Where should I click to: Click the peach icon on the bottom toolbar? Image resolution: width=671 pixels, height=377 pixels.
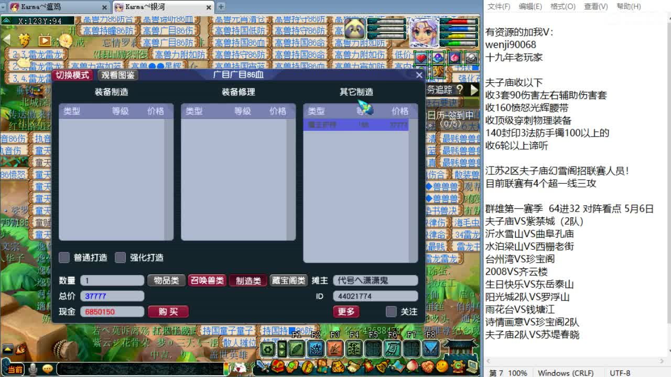pyautogui.click(x=414, y=367)
